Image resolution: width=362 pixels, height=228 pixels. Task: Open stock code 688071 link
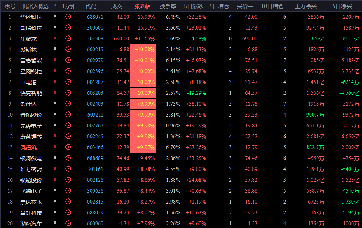[x=95, y=17]
